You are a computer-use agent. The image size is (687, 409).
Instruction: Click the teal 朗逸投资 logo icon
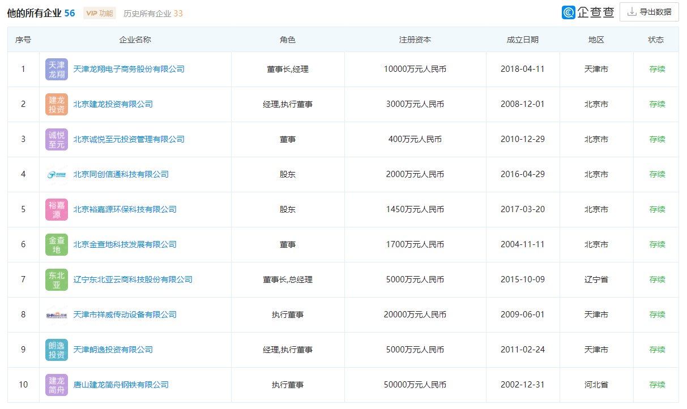pyautogui.click(x=56, y=350)
